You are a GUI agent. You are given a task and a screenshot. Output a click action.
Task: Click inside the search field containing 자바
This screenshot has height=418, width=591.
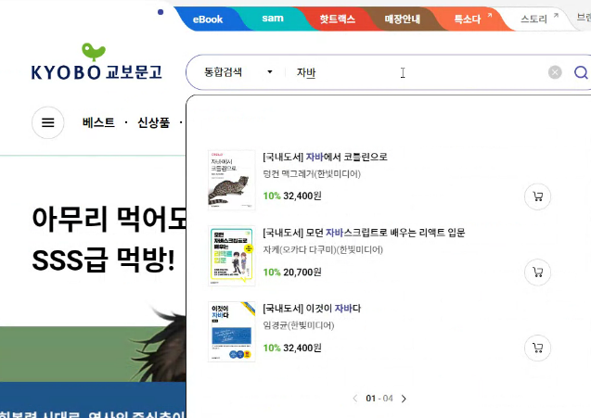415,72
